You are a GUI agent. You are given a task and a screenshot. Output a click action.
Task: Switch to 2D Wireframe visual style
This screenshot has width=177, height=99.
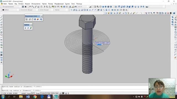pos(27,19)
